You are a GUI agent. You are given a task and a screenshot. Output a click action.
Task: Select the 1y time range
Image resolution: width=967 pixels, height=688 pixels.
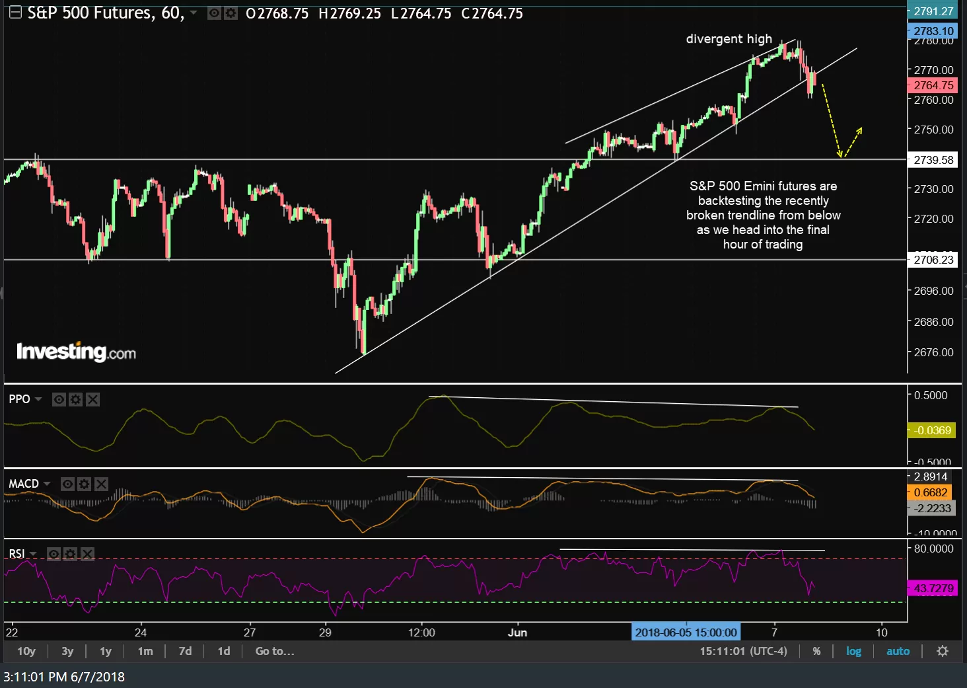click(106, 651)
